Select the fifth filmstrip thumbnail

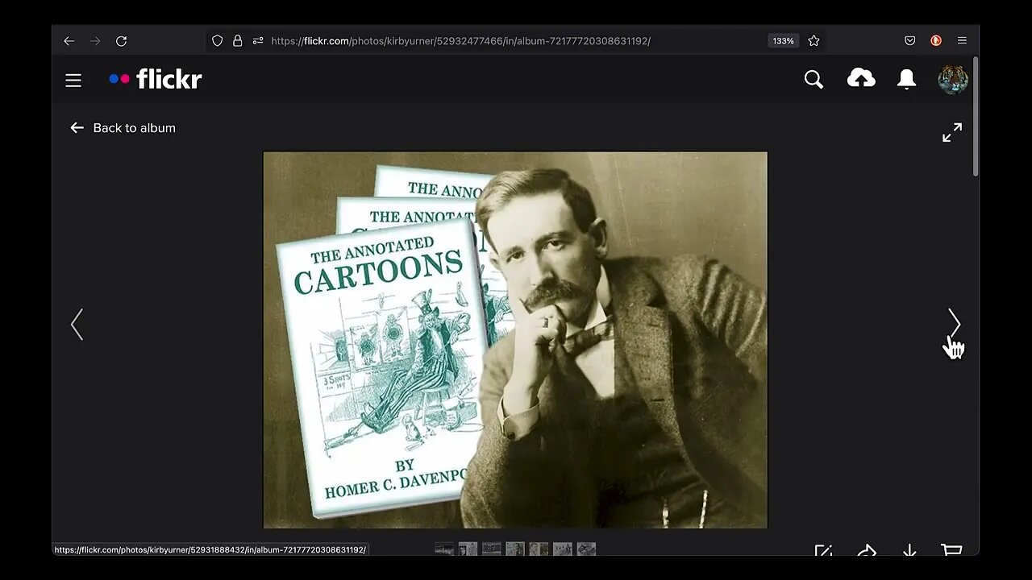coord(539,549)
